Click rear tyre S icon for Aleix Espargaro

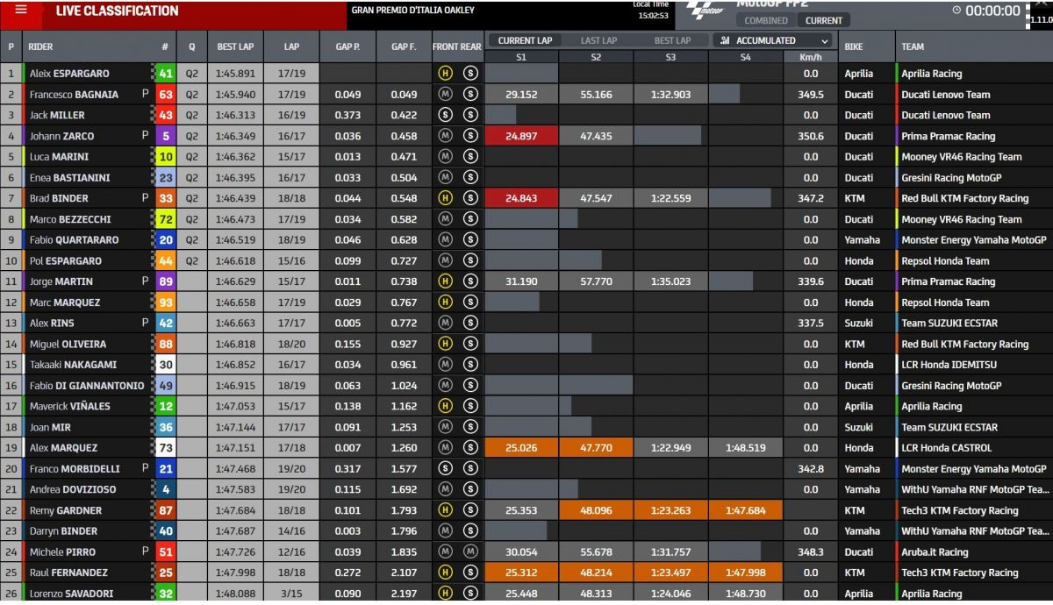tap(470, 74)
